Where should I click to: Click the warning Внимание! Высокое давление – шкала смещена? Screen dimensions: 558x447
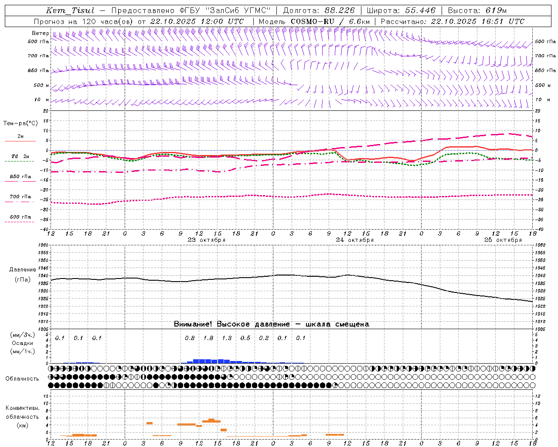click(x=271, y=324)
